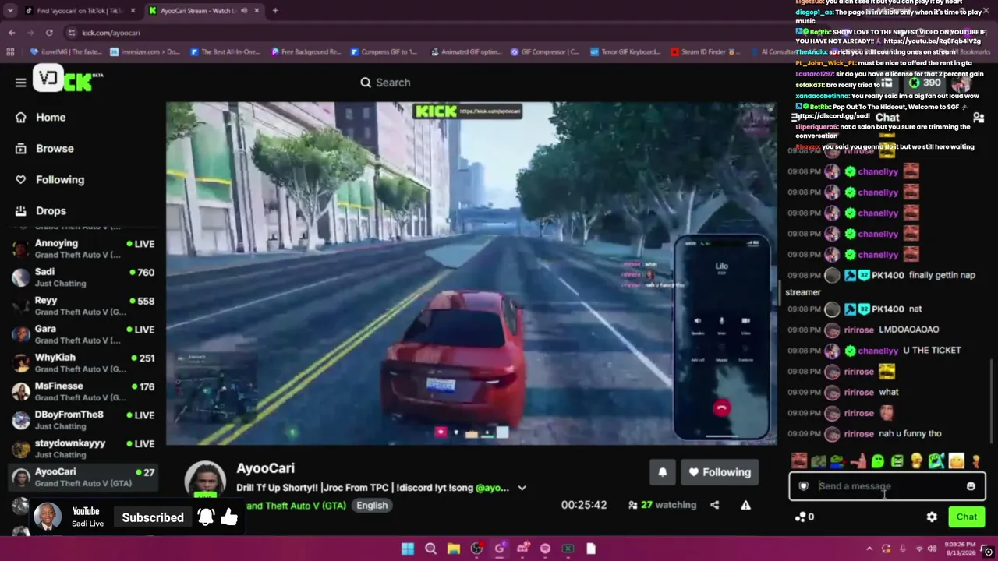998x561 pixels.
Task: Click the English language tag
Action: [x=372, y=505]
